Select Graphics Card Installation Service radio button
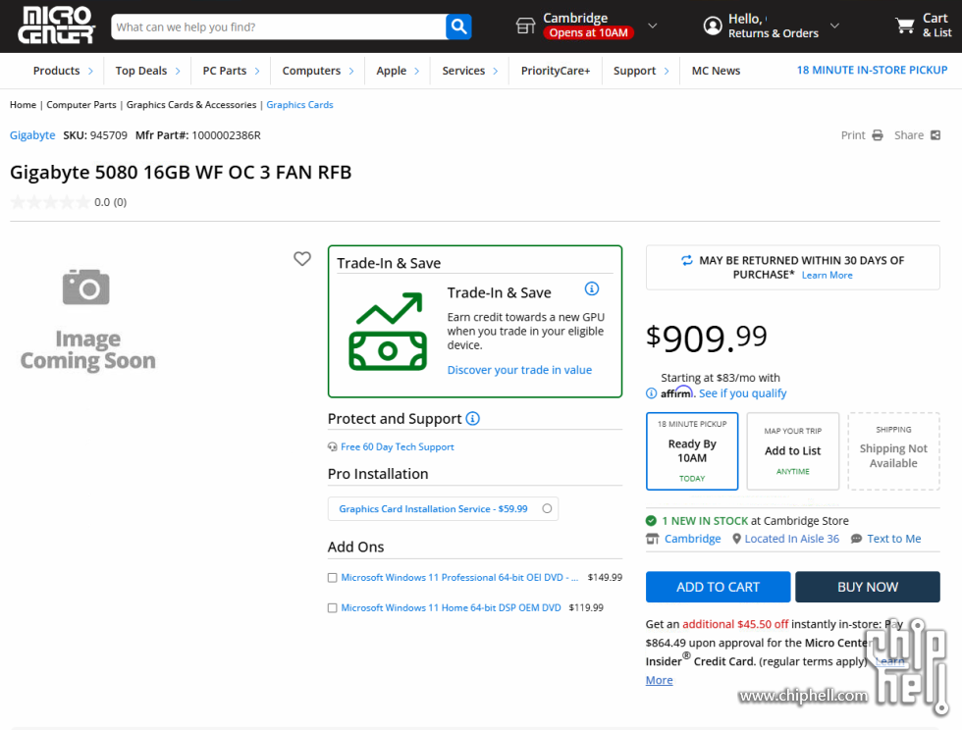This screenshot has height=730, width=962. (547, 508)
